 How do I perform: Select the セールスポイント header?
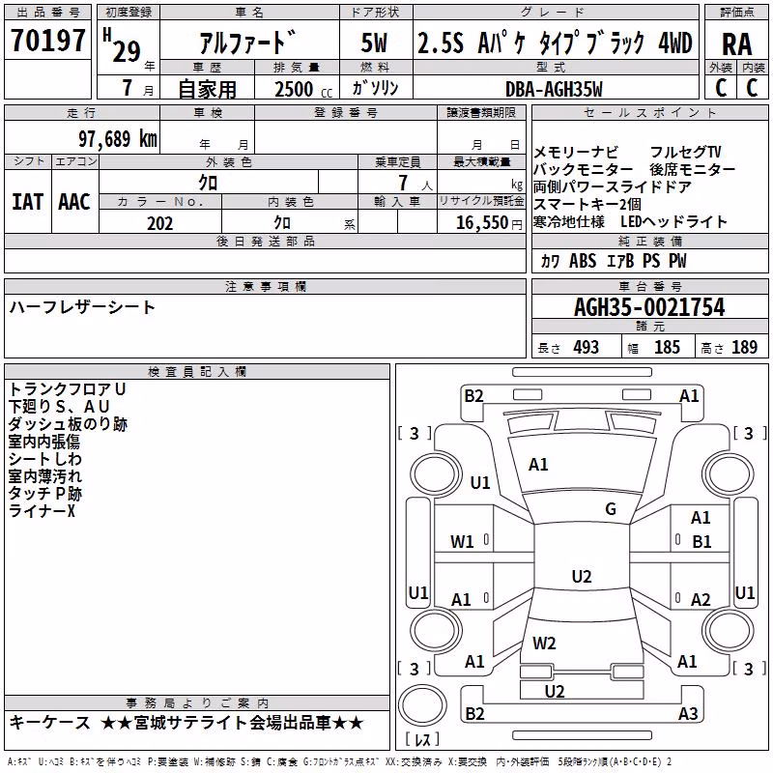[x=649, y=113]
